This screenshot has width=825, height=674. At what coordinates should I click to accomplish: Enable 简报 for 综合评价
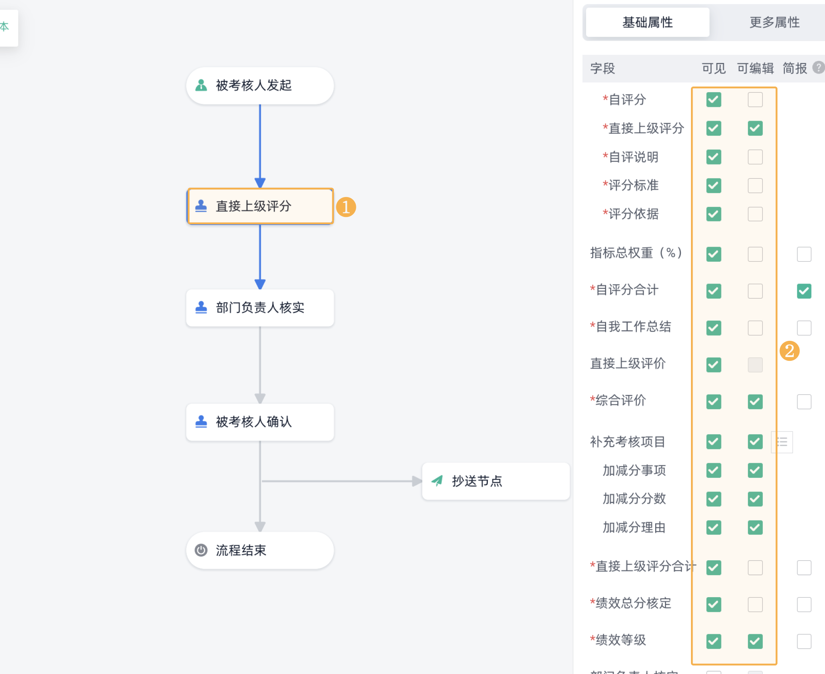click(x=804, y=402)
